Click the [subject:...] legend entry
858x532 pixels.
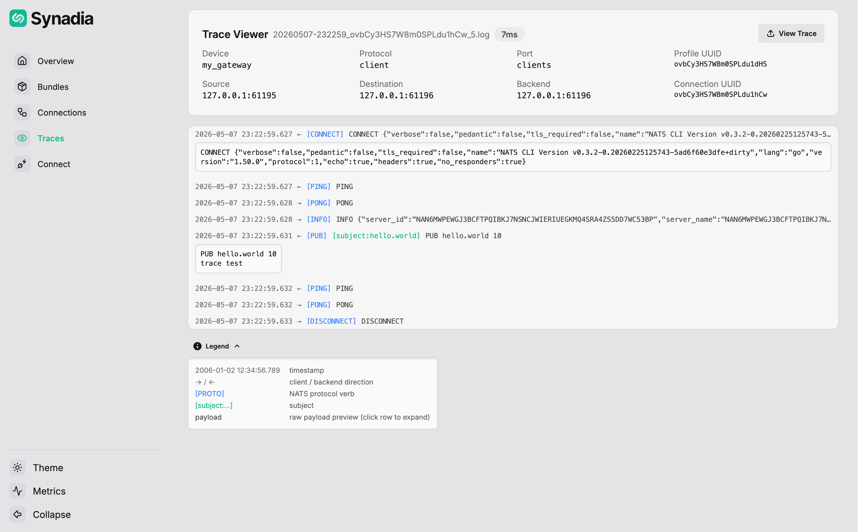(x=214, y=405)
